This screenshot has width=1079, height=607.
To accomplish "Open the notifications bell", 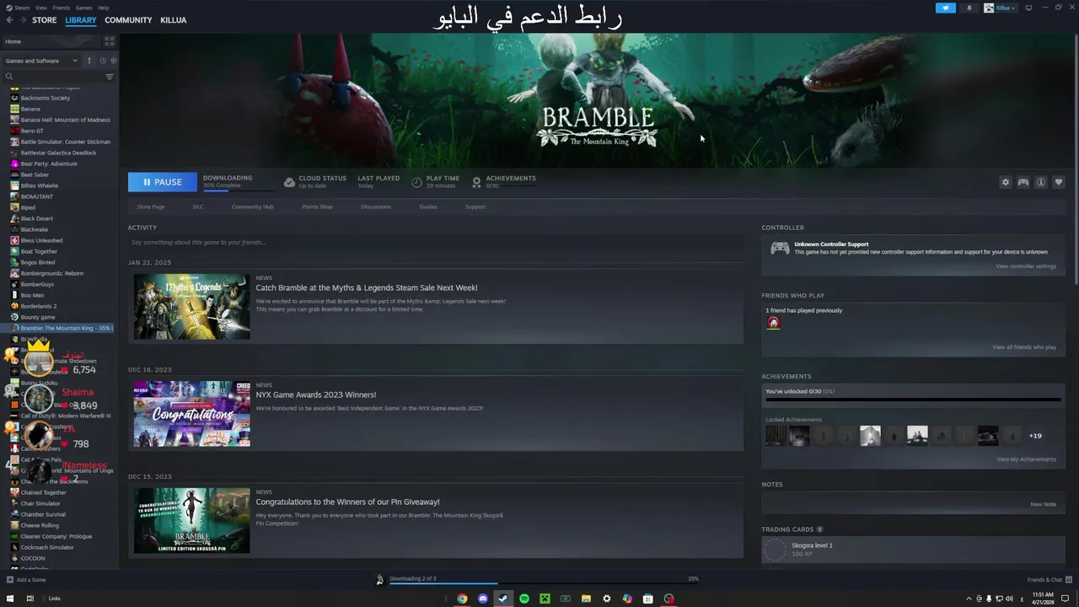I will [x=969, y=8].
